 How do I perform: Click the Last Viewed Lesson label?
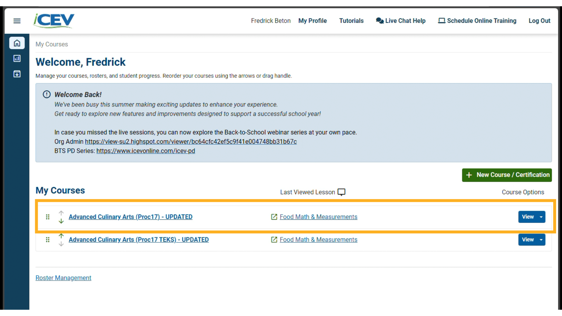pos(307,192)
